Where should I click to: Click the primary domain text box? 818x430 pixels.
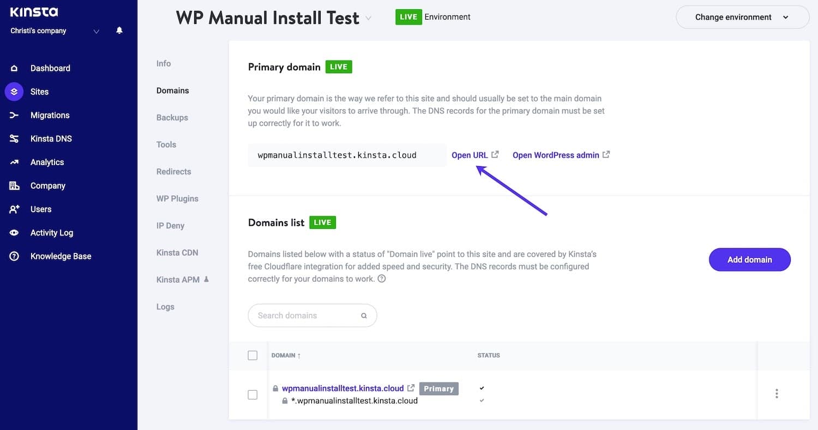347,155
